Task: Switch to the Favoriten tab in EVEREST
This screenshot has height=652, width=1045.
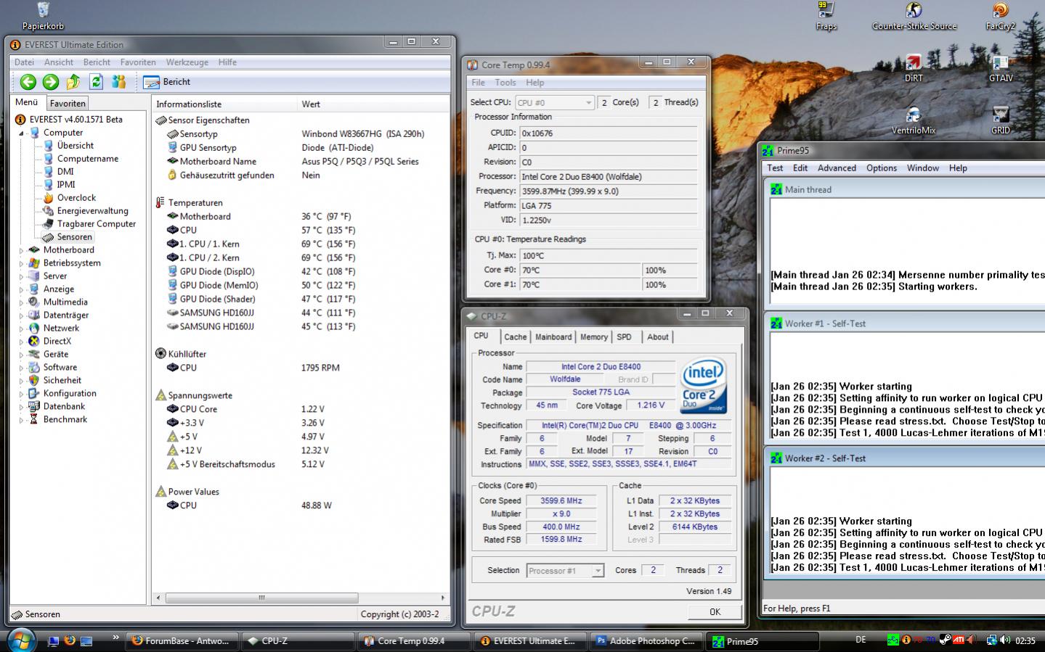Action: 68,104
